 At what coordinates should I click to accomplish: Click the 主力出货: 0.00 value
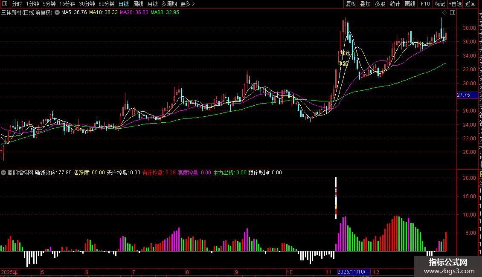229,173
